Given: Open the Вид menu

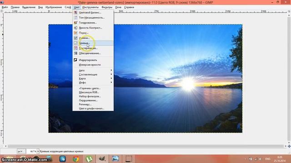Looking at the screenshot, I should coord(40,7).
